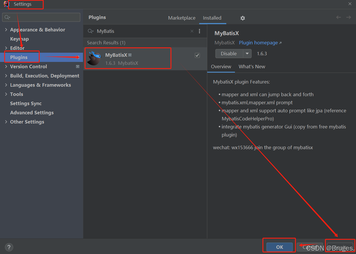
Task: Expand the Tools settings section
Action: click(6, 94)
